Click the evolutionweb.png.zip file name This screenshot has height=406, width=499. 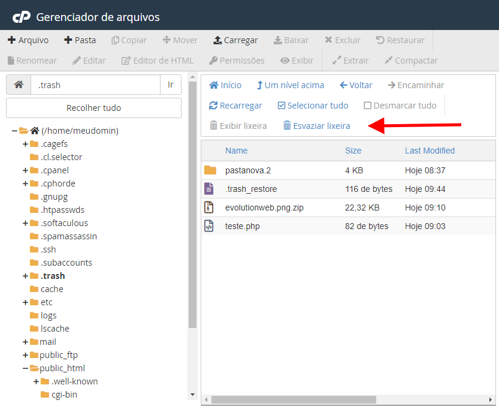[264, 207]
